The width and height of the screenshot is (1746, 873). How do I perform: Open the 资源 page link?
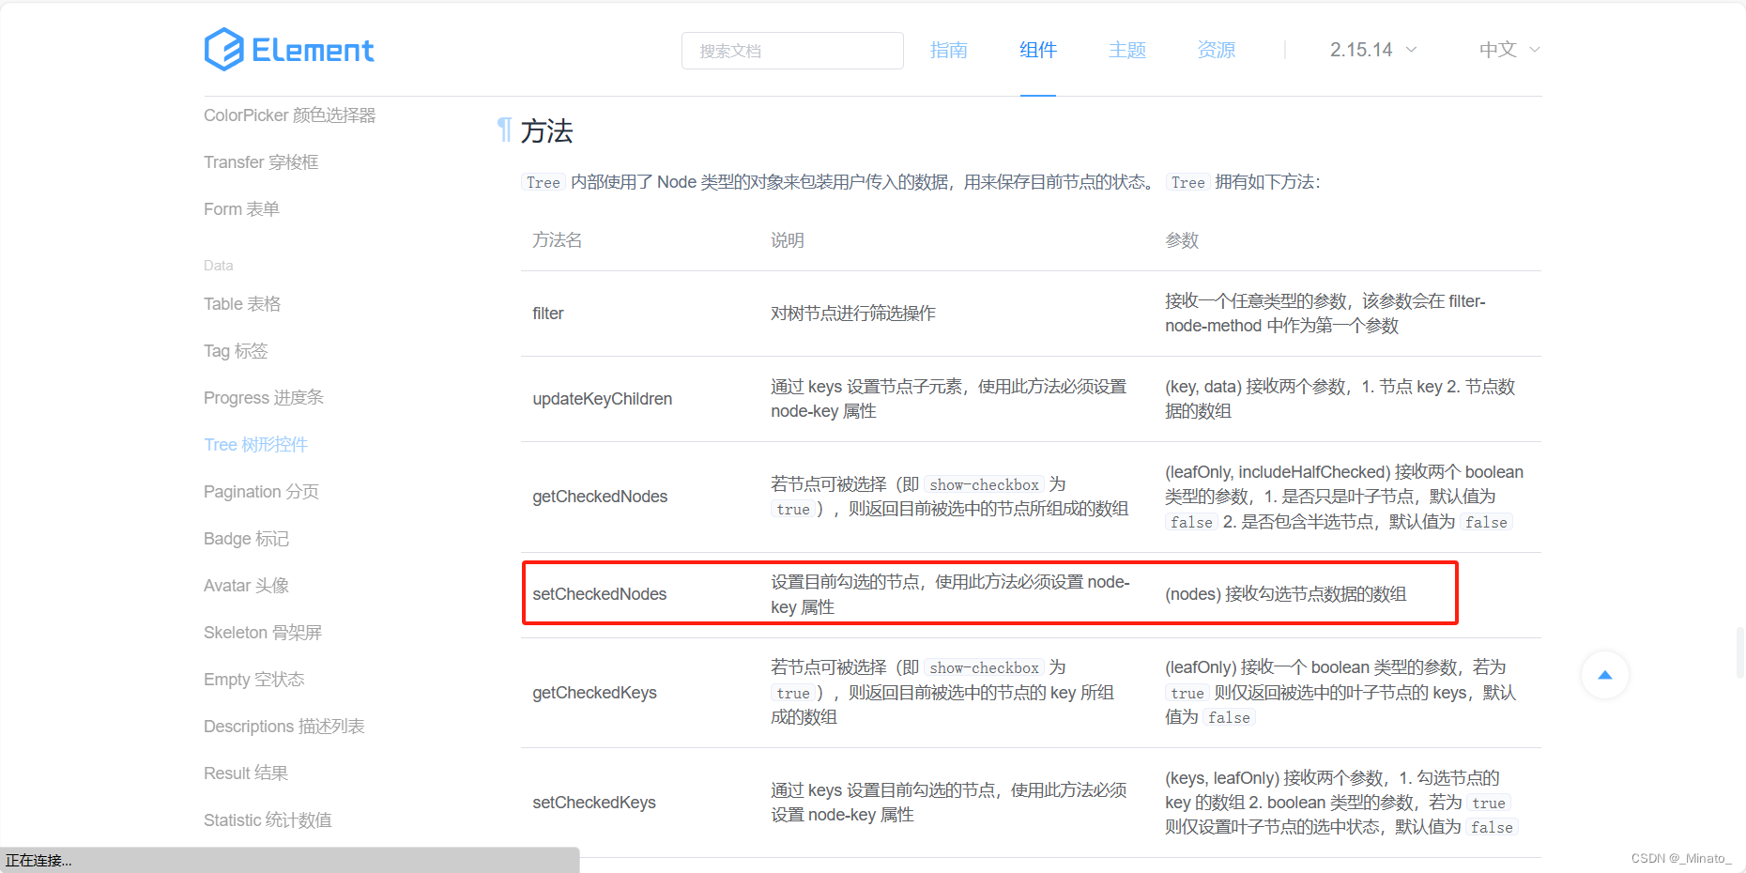coord(1216,50)
